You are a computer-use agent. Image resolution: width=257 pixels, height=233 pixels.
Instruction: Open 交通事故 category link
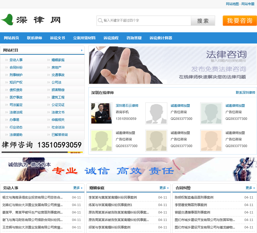coord(58,75)
